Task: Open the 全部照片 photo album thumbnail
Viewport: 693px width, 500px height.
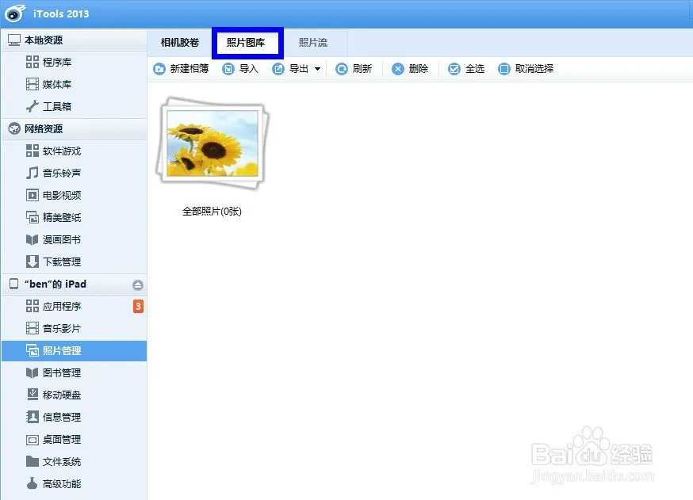Action: 212,143
